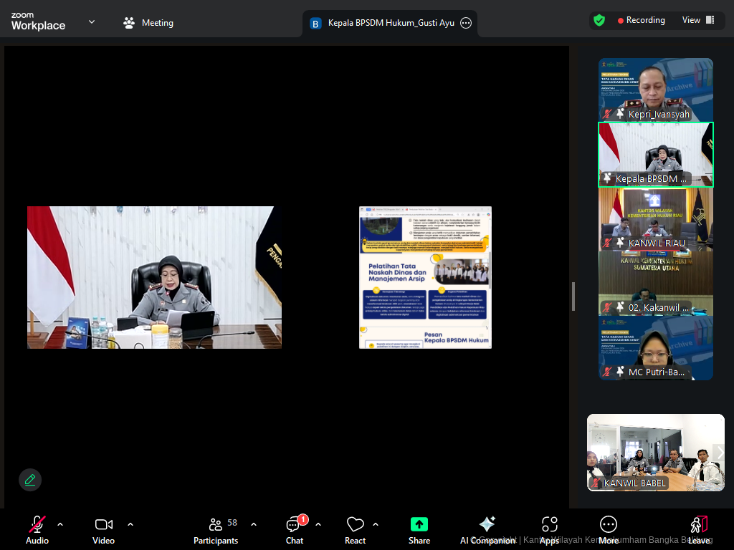This screenshot has width=734, height=550.
Task: Expand the Participants options caret
Action: pos(254,524)
